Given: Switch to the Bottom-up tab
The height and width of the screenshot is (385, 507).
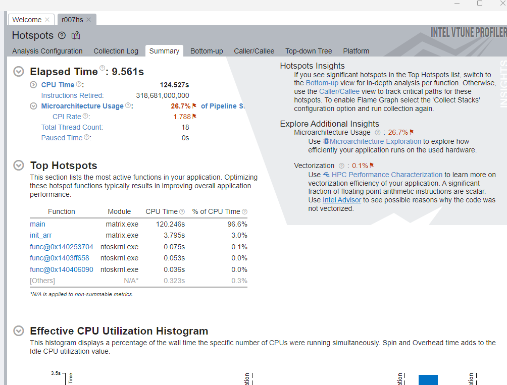Looking at the screenshot, I should [x=207, y=51].
